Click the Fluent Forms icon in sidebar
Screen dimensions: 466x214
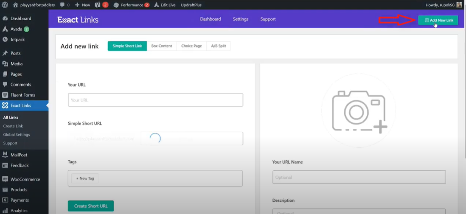tap(5, 95)
